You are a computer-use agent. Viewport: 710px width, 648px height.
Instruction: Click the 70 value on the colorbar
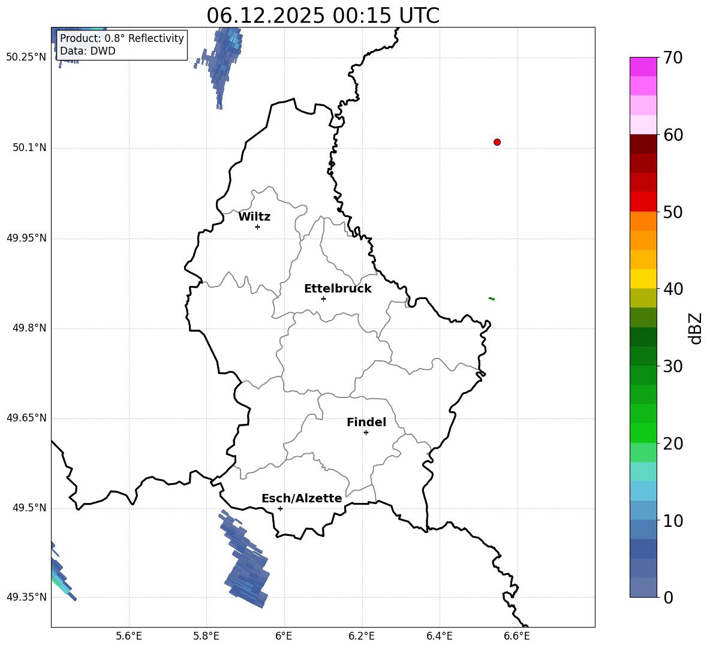point(673,58)
